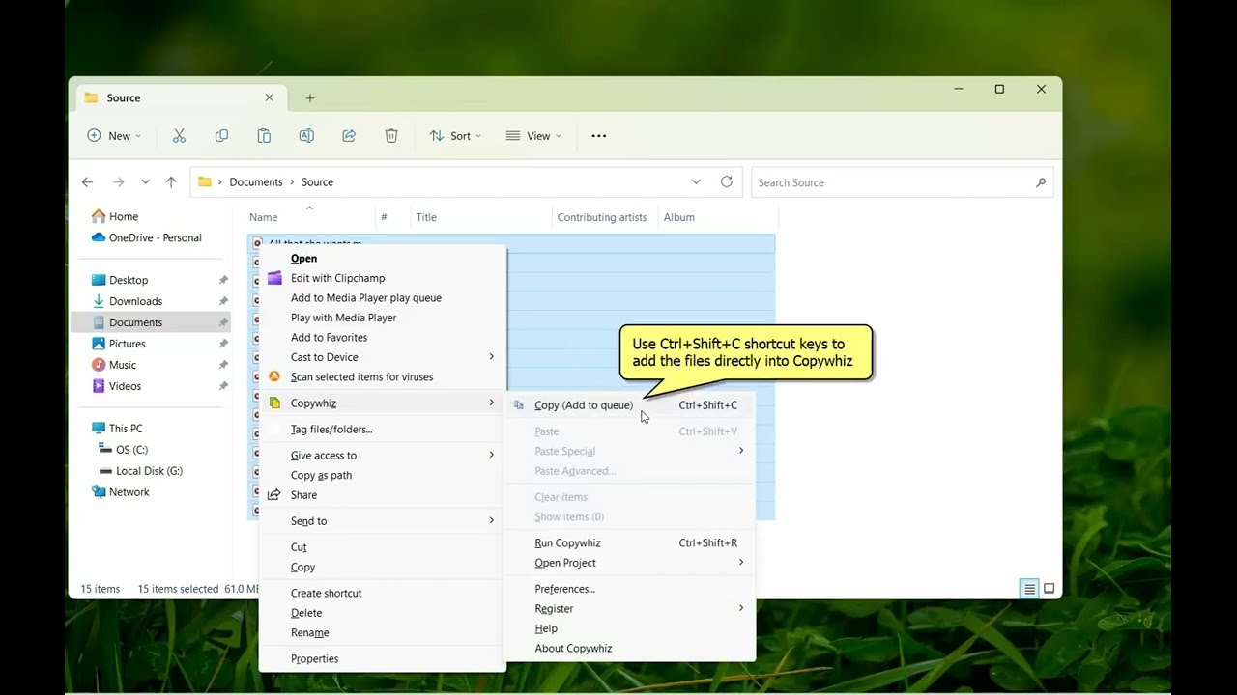Click the Share icon in context menu
This screenshot has width=1237, height=695.
(x=274, y=495)
